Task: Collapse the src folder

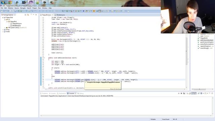Action: pos(5,19)
